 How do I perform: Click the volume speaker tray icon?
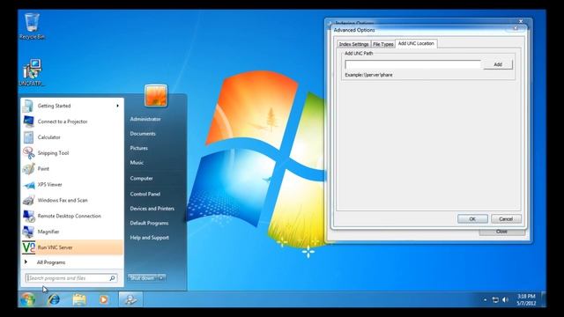tap(505, 299)
